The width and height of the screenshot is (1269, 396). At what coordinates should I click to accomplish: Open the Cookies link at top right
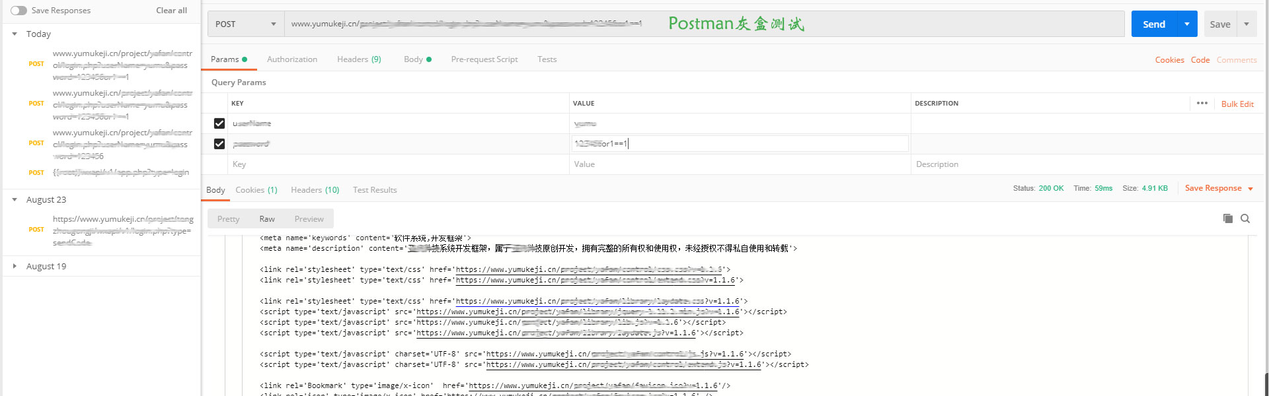point(1169,60)
